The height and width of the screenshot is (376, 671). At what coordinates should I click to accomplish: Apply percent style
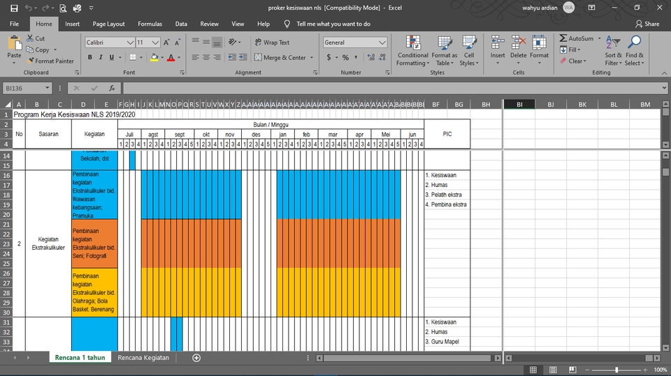click(345, 57)
